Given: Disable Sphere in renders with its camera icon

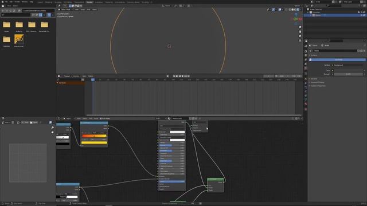Looking at the screenshot, I should (x=364, y=15).
